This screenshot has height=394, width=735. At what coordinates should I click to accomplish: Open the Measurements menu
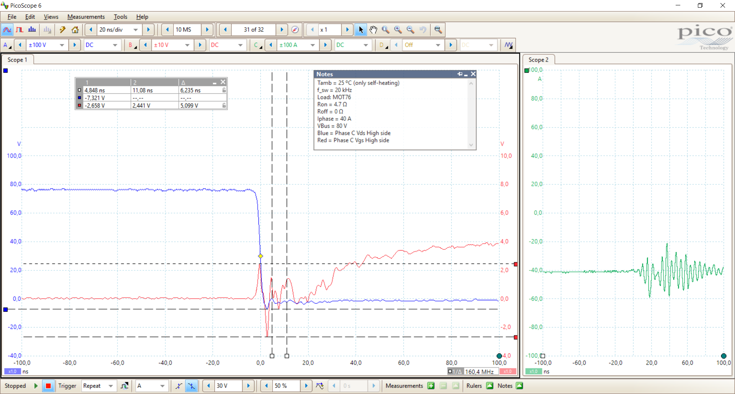tap(86, 17)
